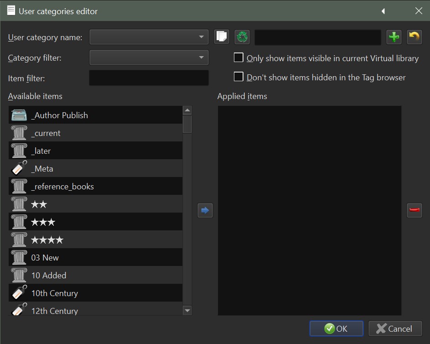Click the tag icon beside 12th Century
430x344 pixels.
point(19,309)
